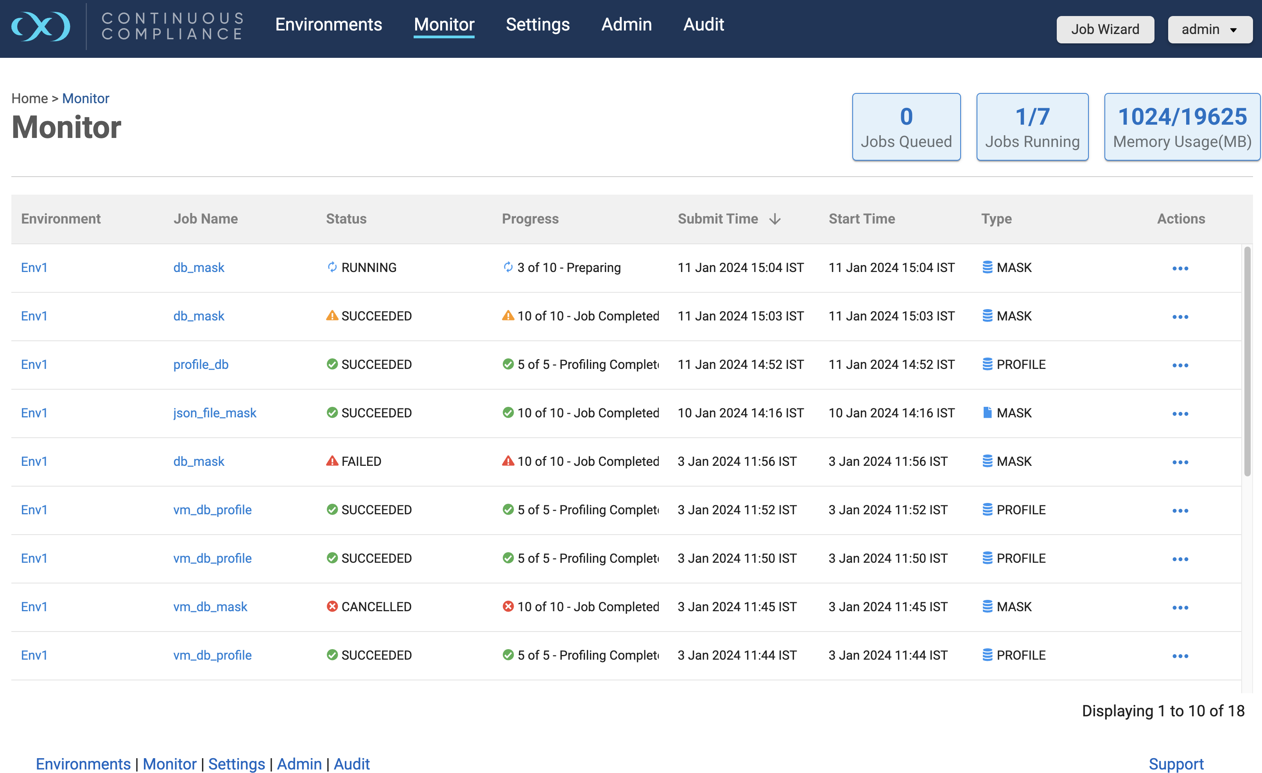This screenshot has height=773, width=1262.
Task: Select Monitor in top navigation
Action: pyautogui.click(x=444, y=25)
